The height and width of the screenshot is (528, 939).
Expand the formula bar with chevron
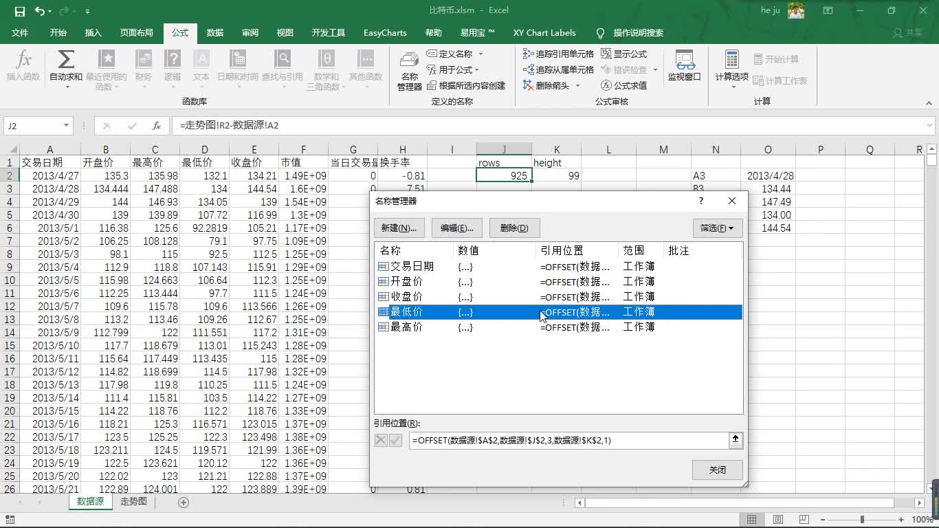929,126
